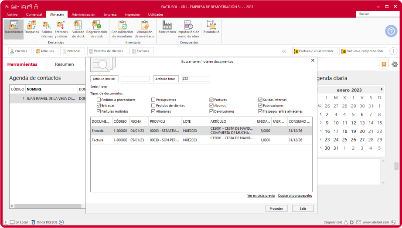This screenshot has height=228, width=402.
Task: Uncheck the Entradas document type
Action: [99, 105]
